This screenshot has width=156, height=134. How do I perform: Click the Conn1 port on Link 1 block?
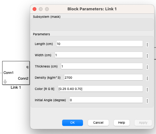[8, 72]
